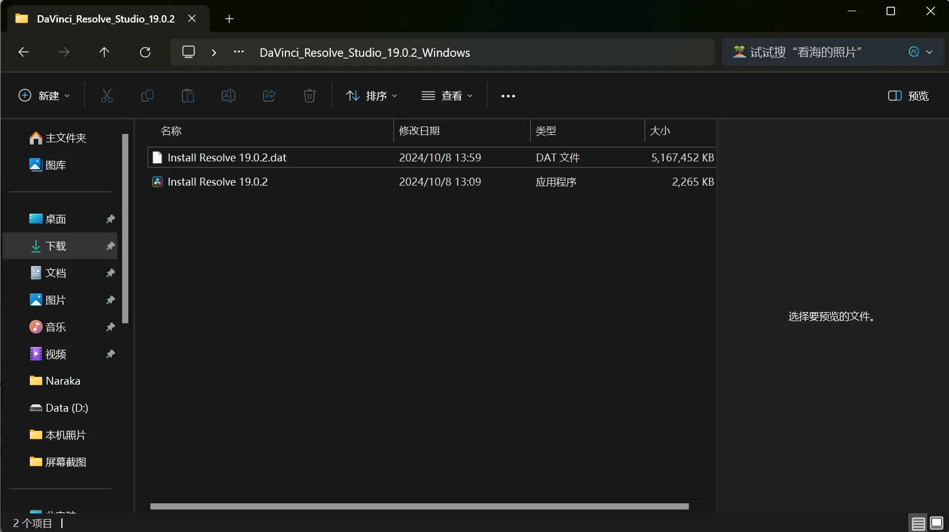
Task: Navigate back with the back arrow
Action: pos(23,52)
